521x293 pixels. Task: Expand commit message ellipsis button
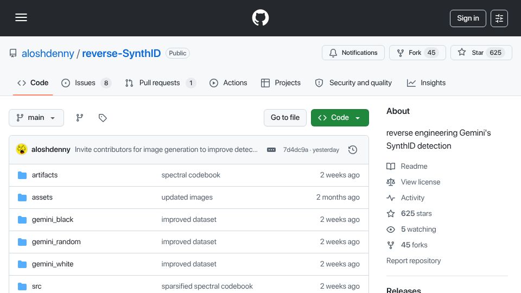tap(271, 150)
